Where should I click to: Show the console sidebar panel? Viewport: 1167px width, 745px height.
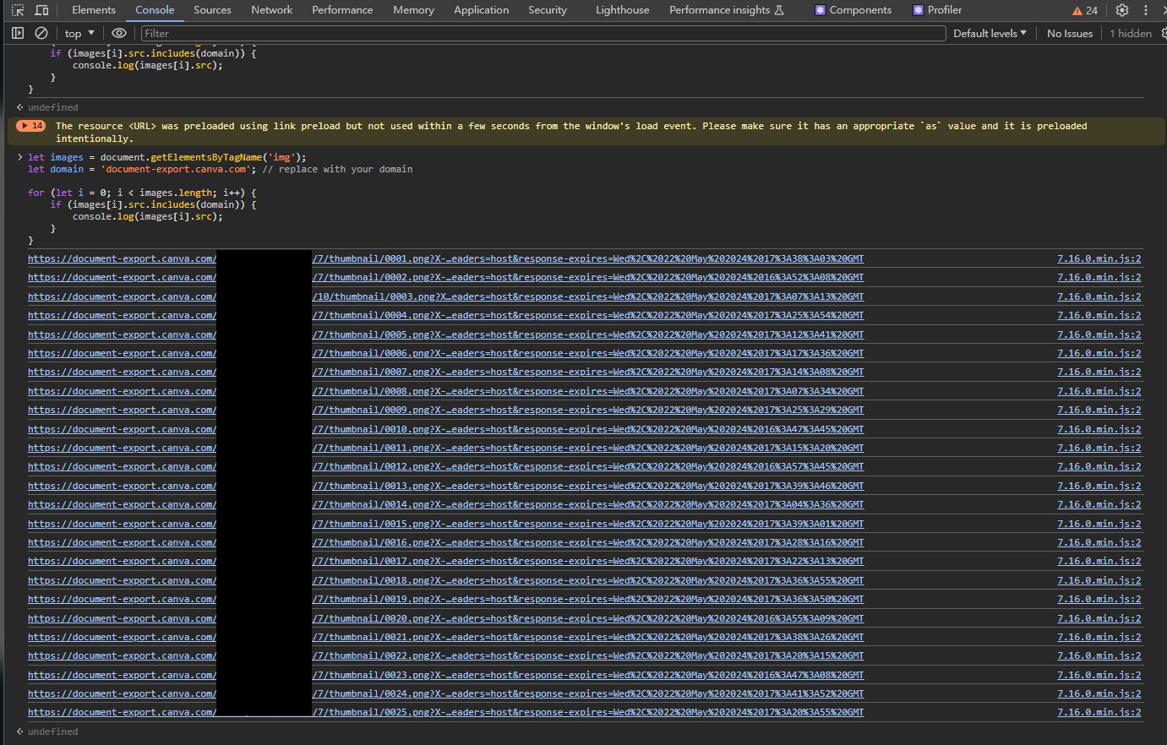[18, 33]
